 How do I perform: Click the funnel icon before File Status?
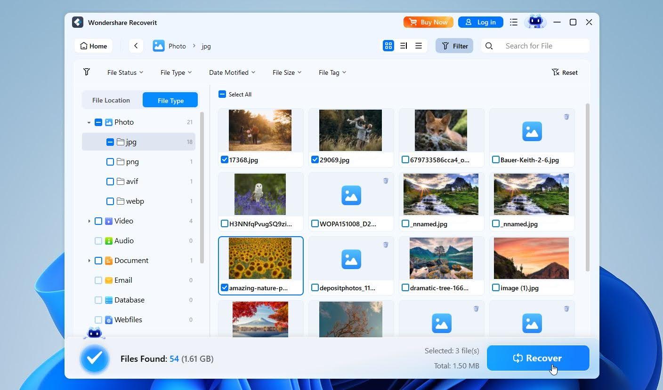pyautogui.click(x=87, y=72)
